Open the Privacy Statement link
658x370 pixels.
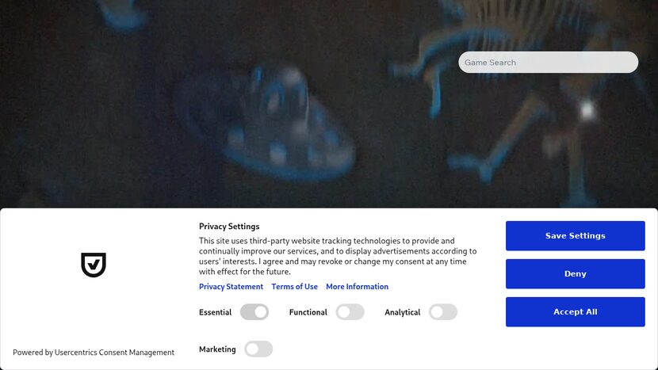tap(231, 287)
